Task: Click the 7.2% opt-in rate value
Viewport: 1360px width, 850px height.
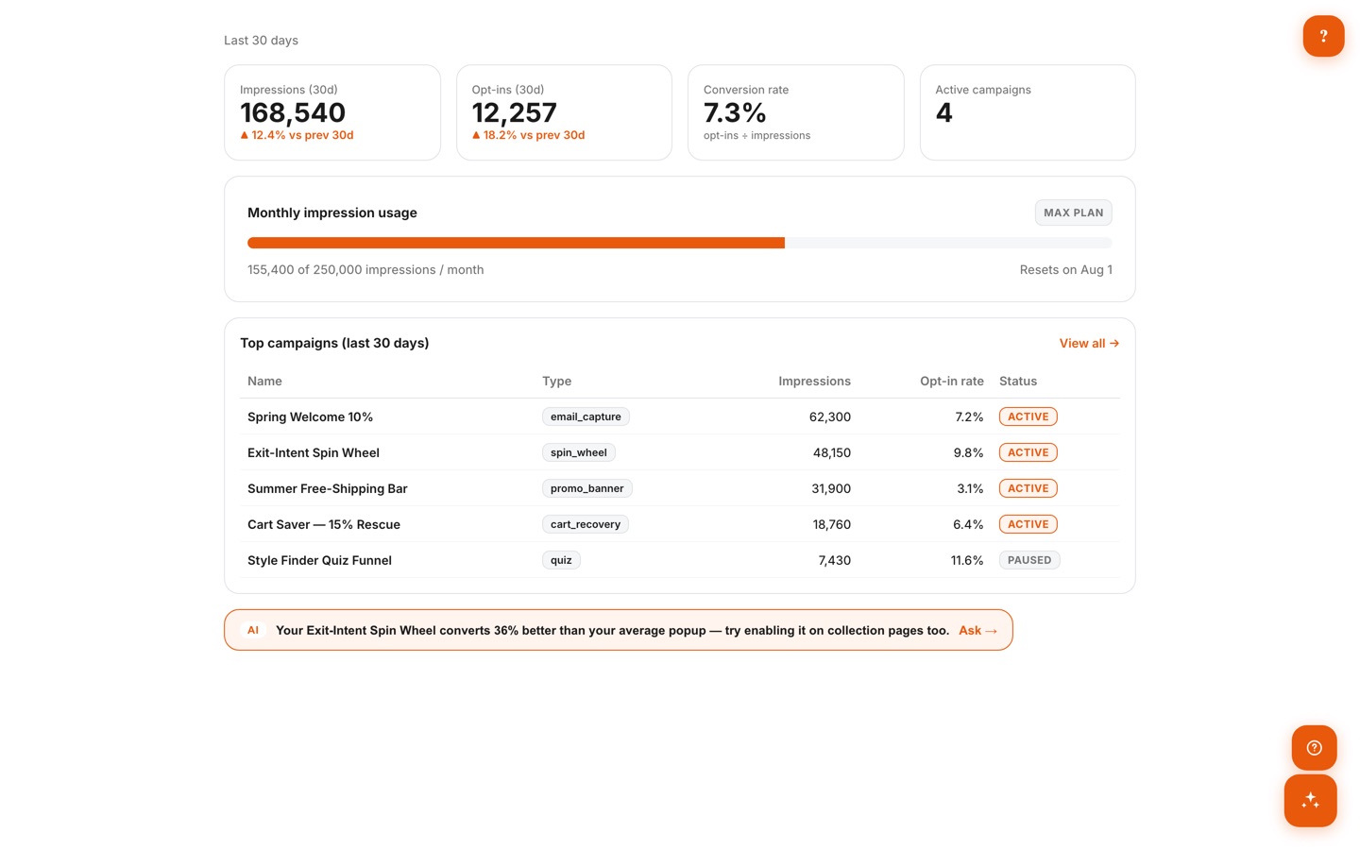Action: [x=969, y=416]
